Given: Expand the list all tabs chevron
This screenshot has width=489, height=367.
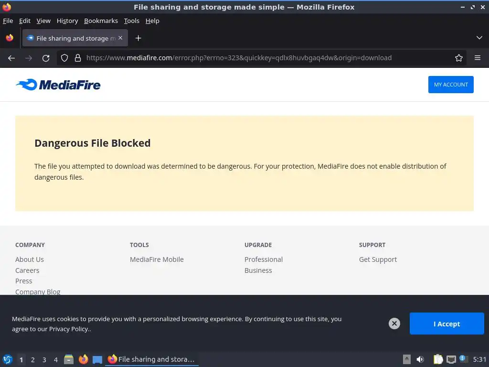Looking at the screenshot, I should 479,38.
